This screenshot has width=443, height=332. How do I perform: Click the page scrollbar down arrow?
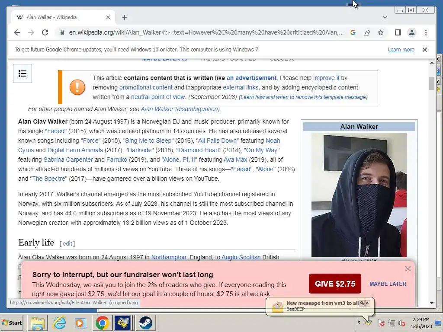tap(431, 303)
